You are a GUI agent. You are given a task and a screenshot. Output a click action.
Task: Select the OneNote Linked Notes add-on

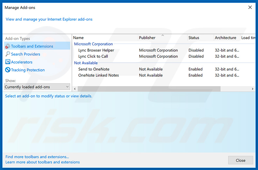[x=98, y=75]
